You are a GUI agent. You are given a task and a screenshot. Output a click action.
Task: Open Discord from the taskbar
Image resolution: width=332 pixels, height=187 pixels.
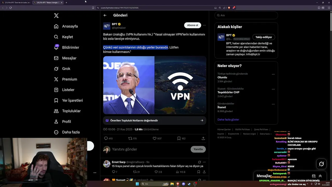pos(183,184)
